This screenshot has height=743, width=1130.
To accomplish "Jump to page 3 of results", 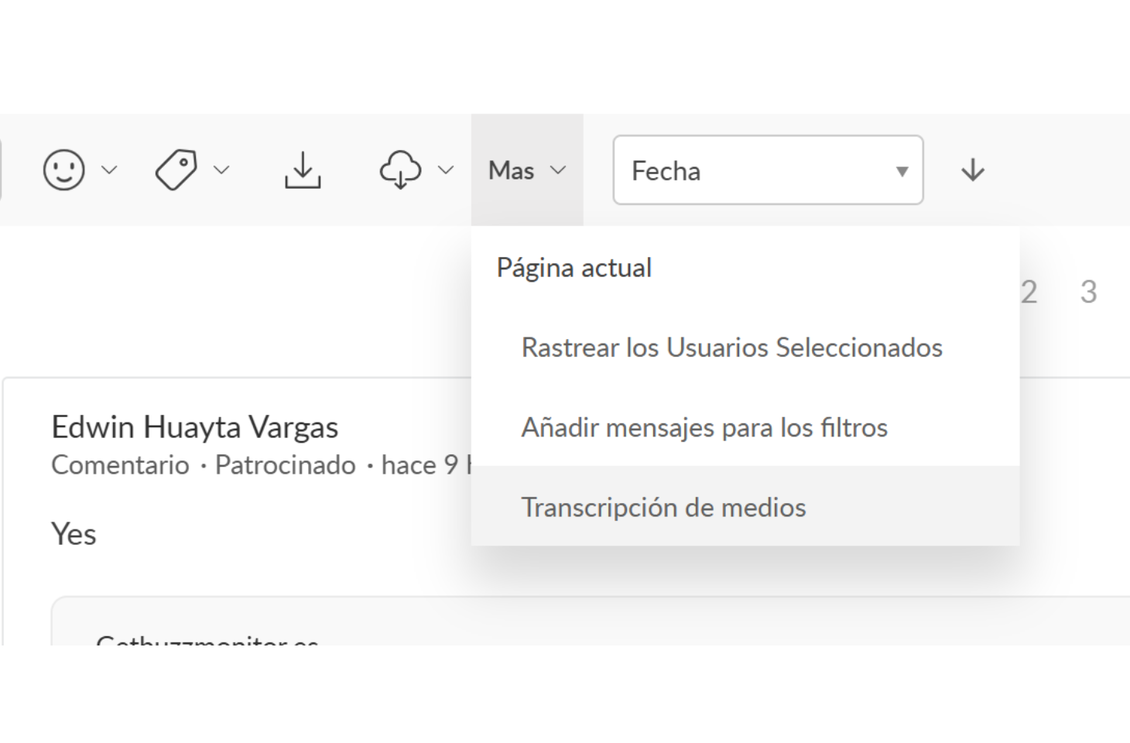I will point(1088,292).
